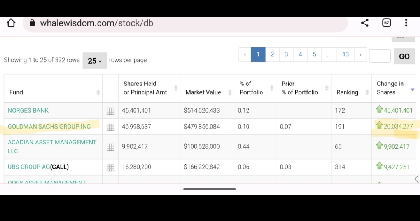Open the grid icon for Norges Bank
Viewport: 420px width, 221px height.
pos(110,111)
